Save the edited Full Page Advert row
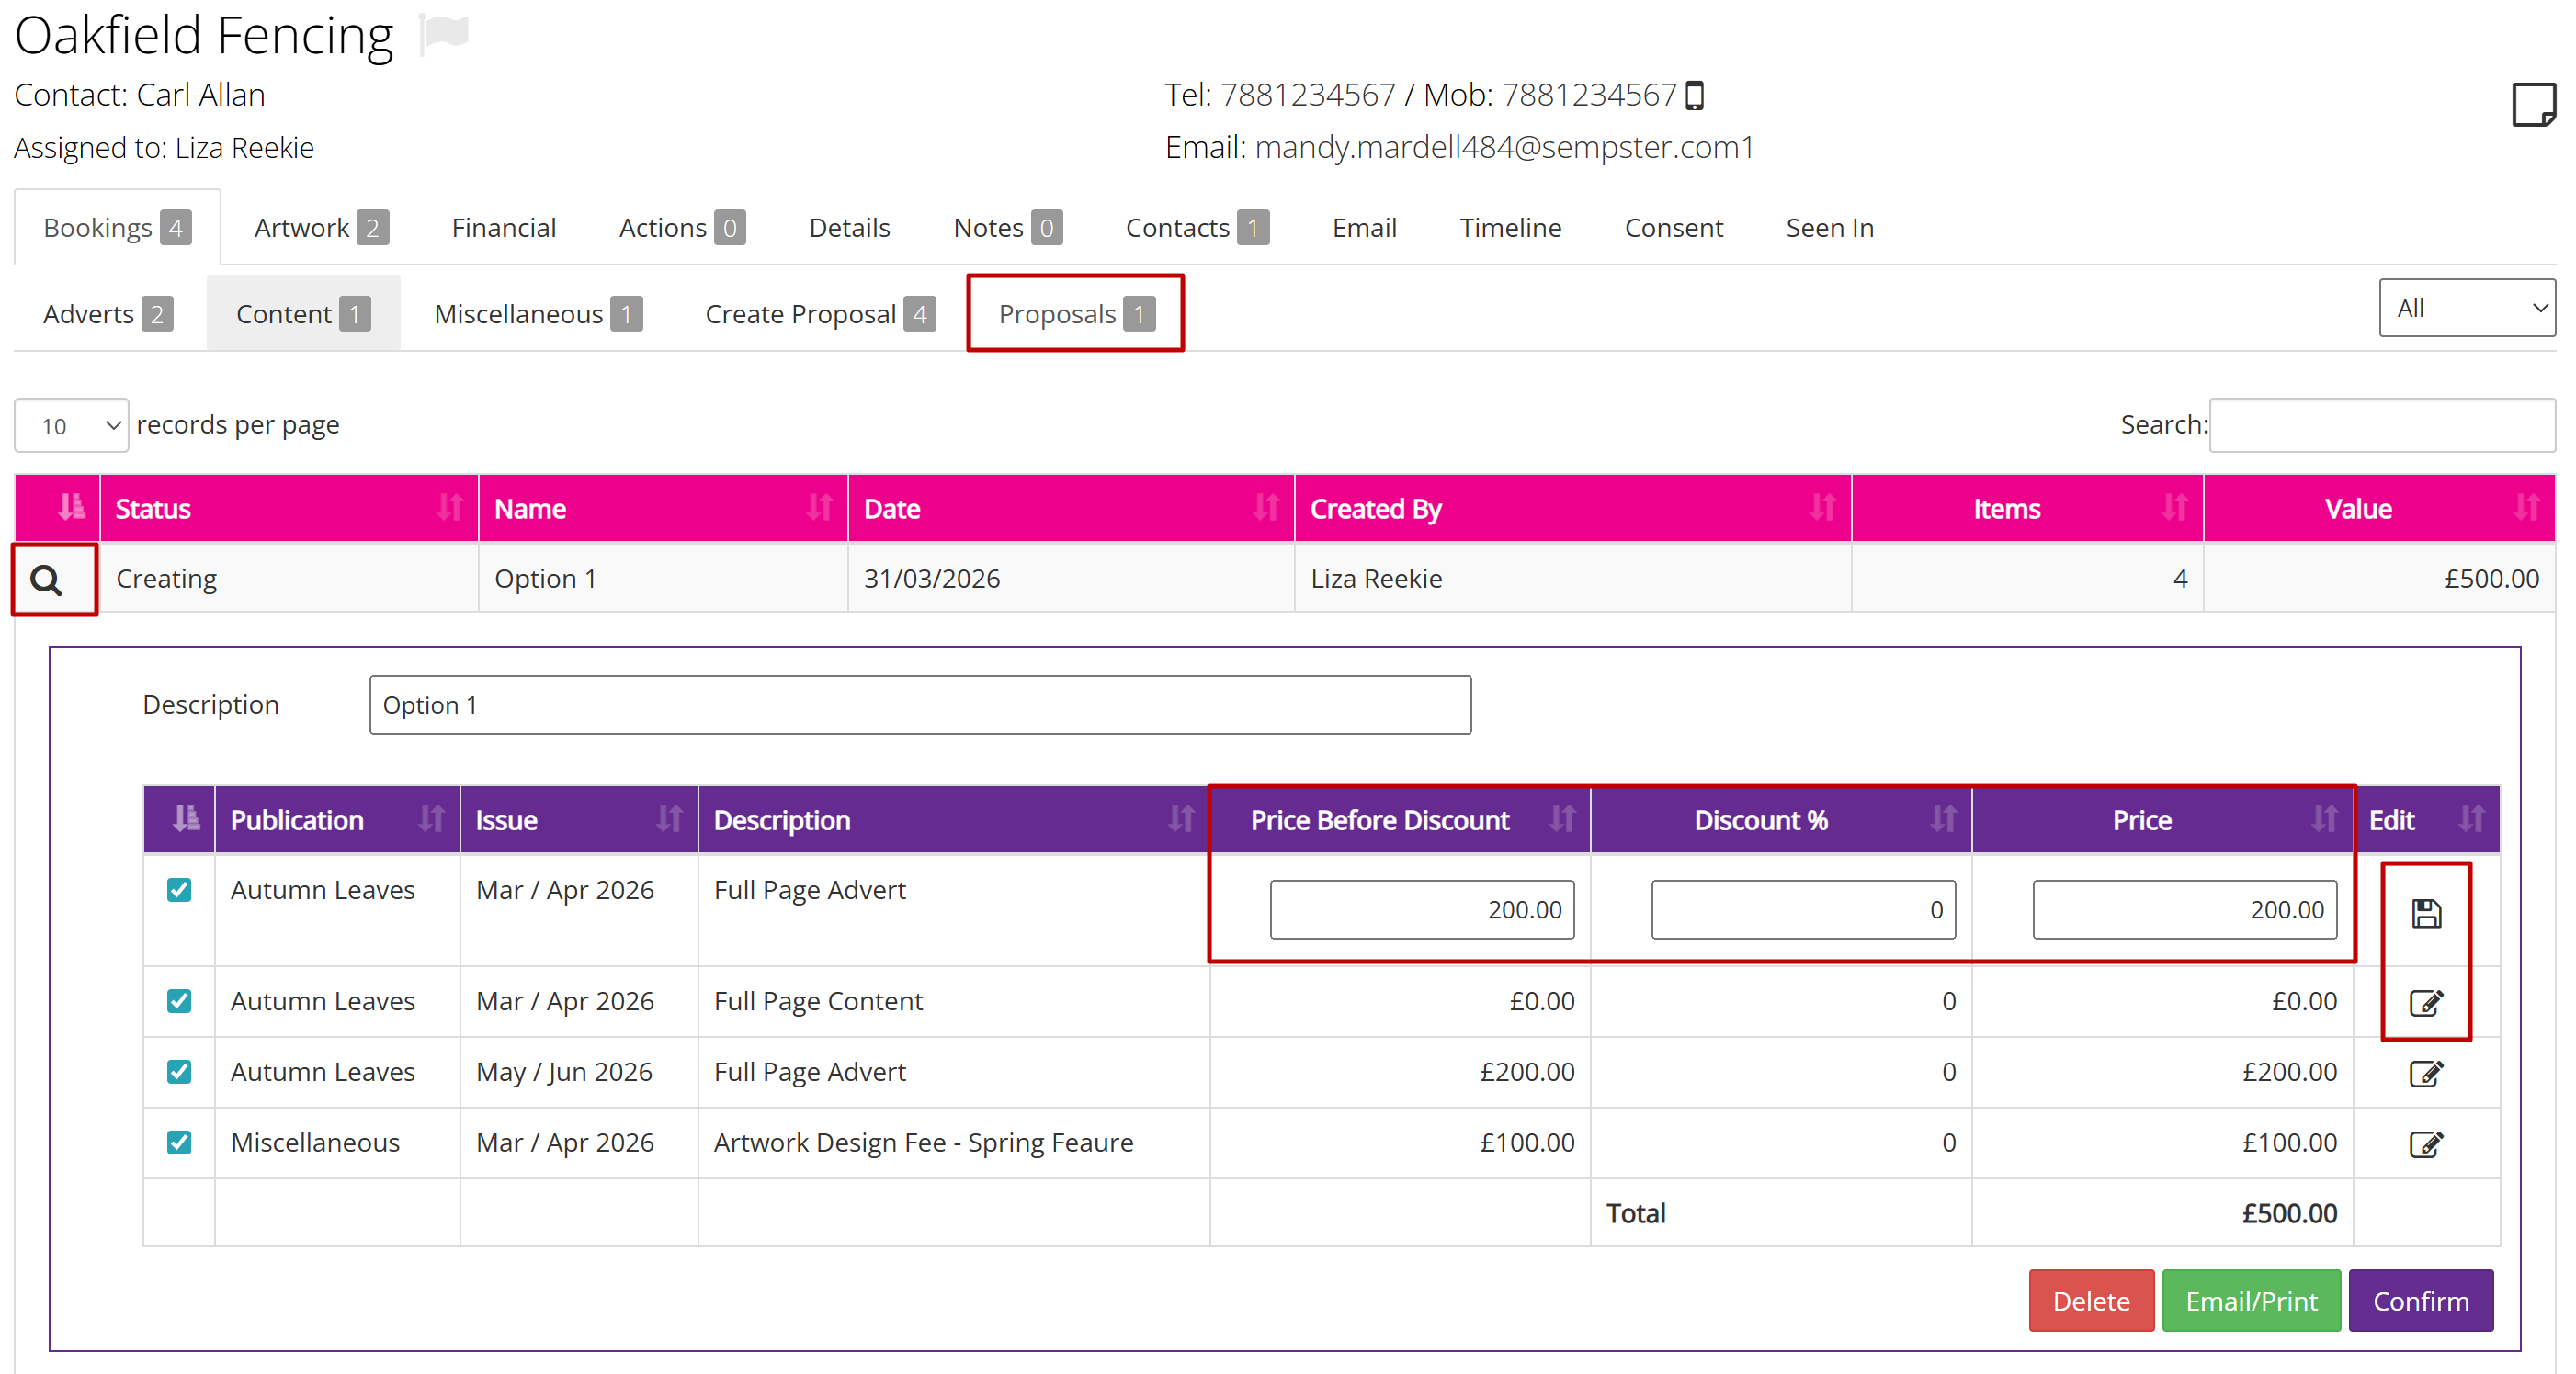Screen dimensions: 2576x1374 point(2426,912)
